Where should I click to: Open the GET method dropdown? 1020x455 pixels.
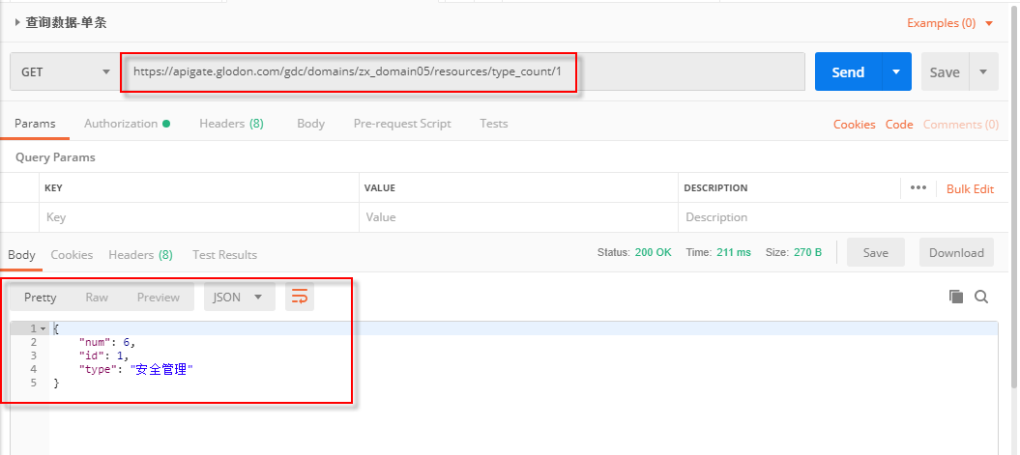(65, 72)
